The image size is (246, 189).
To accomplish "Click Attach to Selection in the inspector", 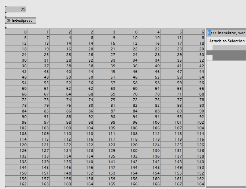I will pos(227,41).
